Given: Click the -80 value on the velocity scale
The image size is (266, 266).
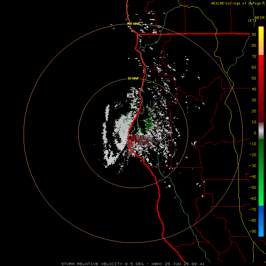Looking at the screenshot, I should [253, 220].
